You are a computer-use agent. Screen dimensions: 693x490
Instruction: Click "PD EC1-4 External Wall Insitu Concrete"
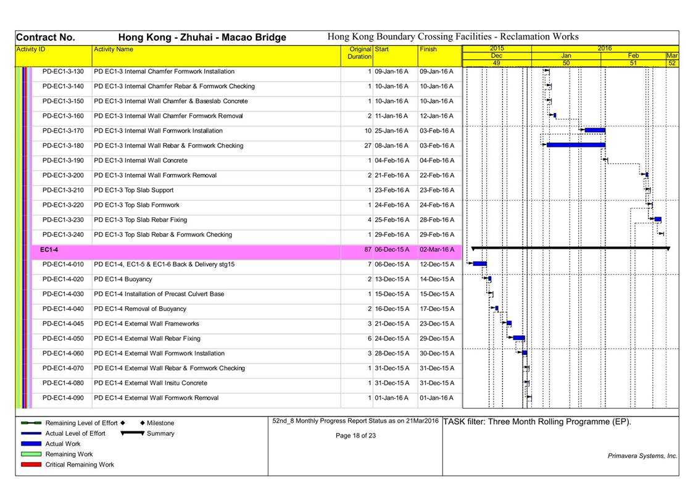[x=151, y=383]
